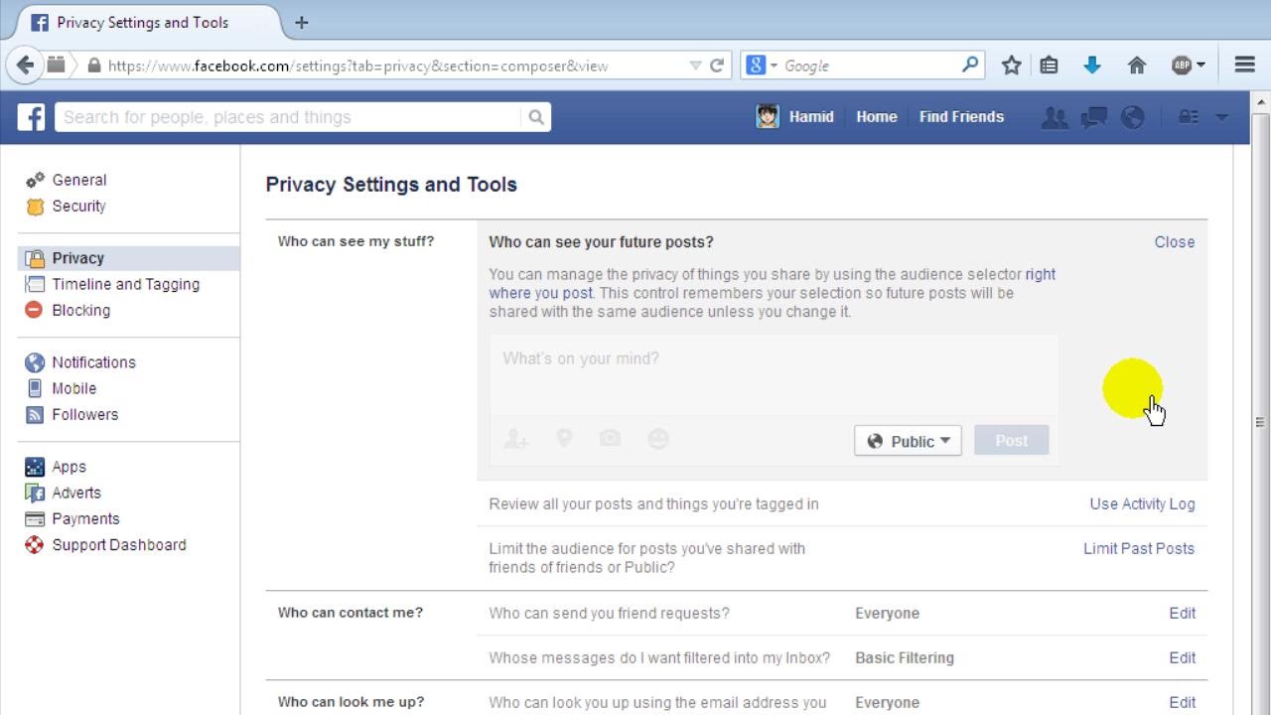Open Blocking settings

point(81,310)
